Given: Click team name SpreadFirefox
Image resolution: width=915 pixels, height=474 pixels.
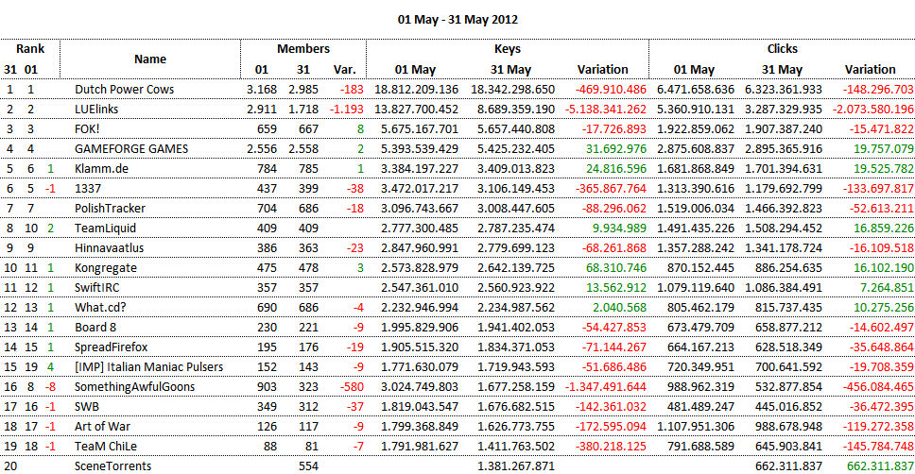Looking at the screenshot, I should click(x=111, y=347).
